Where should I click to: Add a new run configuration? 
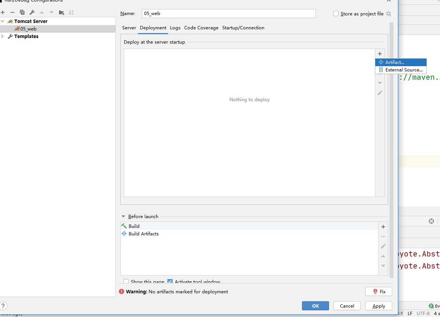(3, 12)
